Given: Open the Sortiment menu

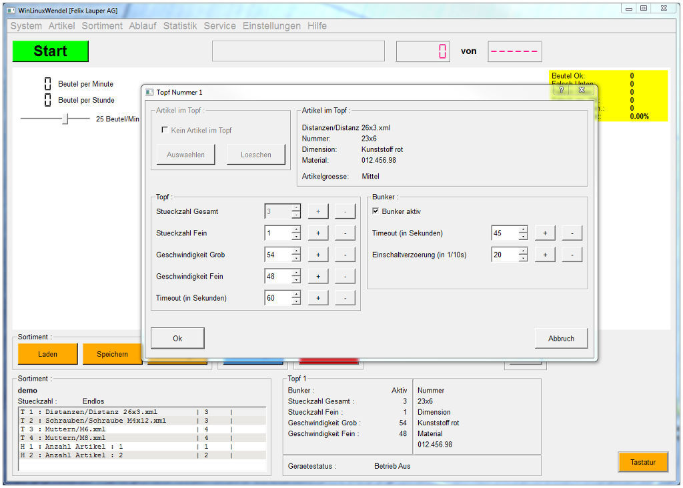Looking at the screenshot, I should pyautogui.click(x=102, y=26).
